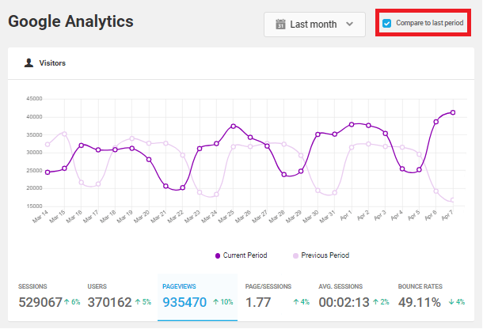Select the Avg. Sessions metric tab

point(354,297)
